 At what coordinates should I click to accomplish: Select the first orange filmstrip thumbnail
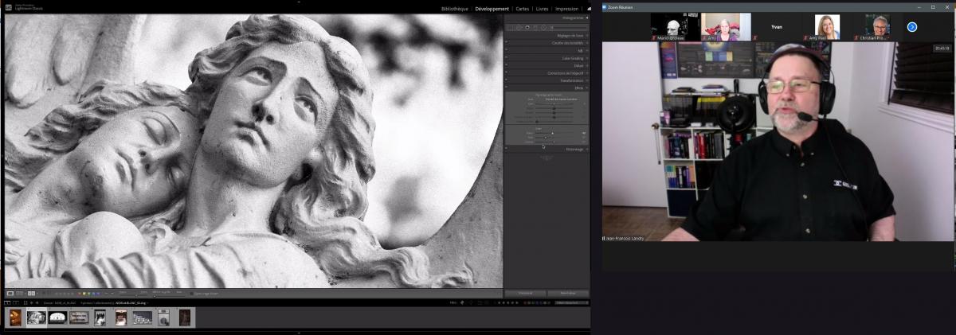[15, 317]
